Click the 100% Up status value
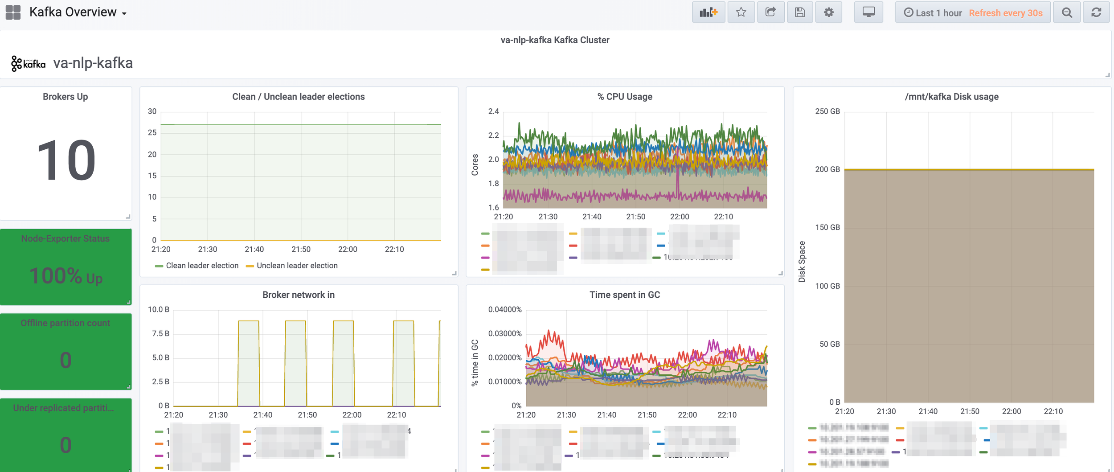1114x472 pixels. 66,276
